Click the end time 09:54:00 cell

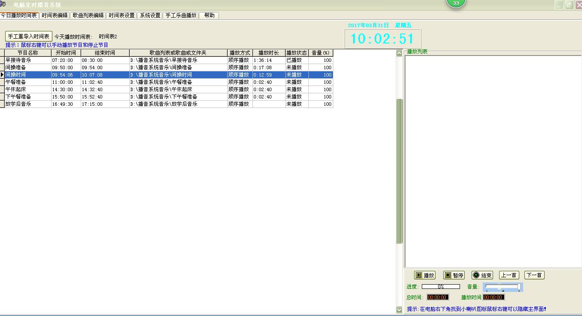[105, 67]
